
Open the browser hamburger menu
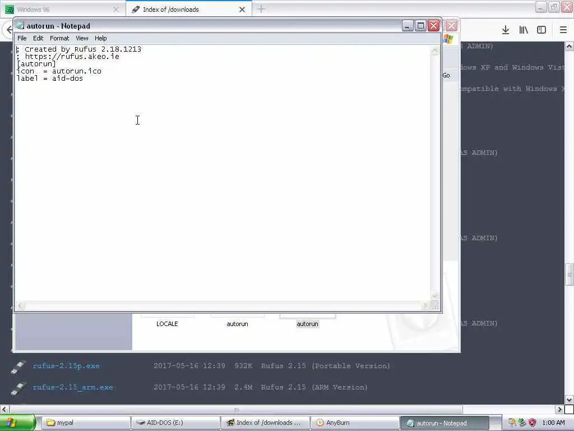(x=563, y=30)
